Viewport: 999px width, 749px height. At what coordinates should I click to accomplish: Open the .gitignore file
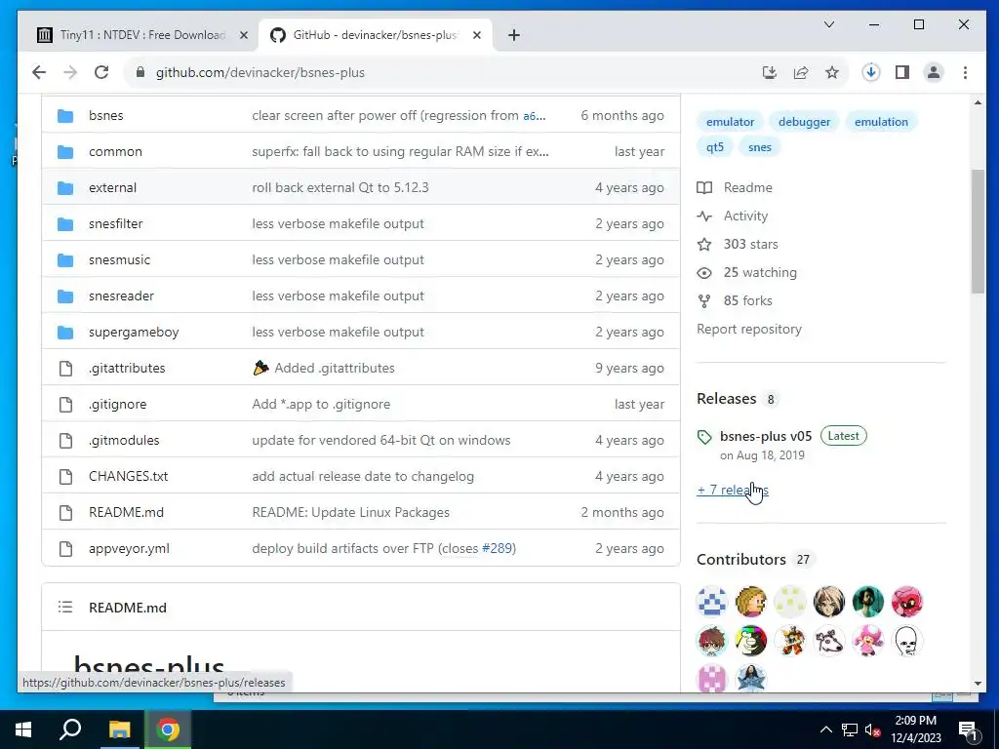117,405
